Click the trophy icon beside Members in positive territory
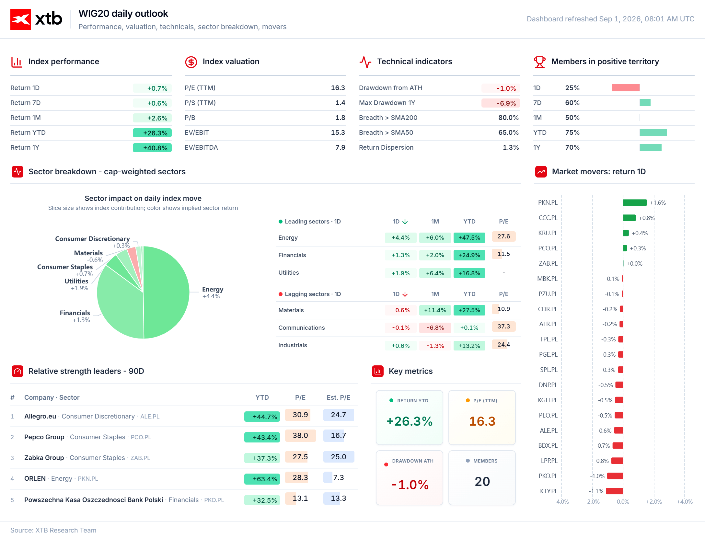Image resolution: width=705 pixels, height=539 pixels. pyautogui.click(x=539, y=62)
